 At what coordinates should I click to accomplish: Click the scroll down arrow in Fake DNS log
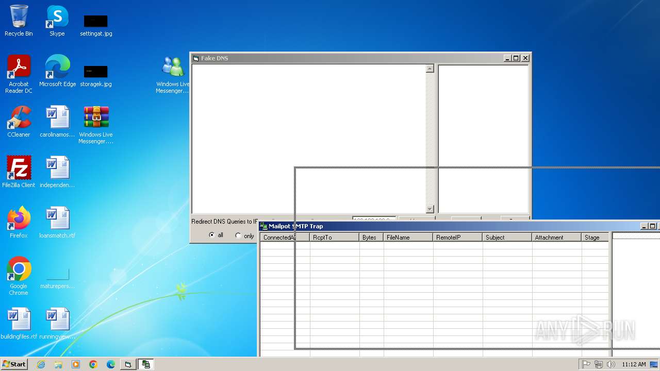point(430,209)
